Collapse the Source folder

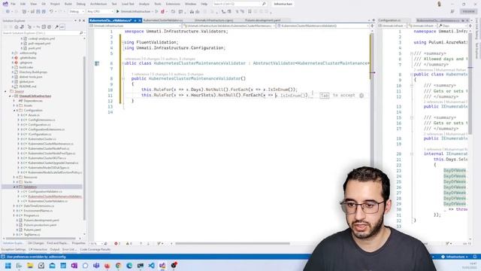point(5,91)
